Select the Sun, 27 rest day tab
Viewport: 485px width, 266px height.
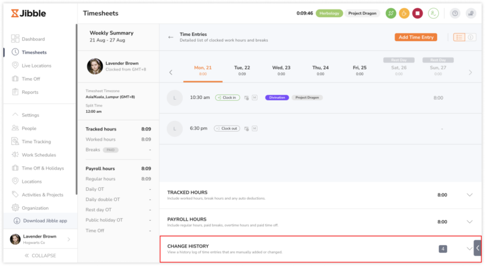(438, 67)
